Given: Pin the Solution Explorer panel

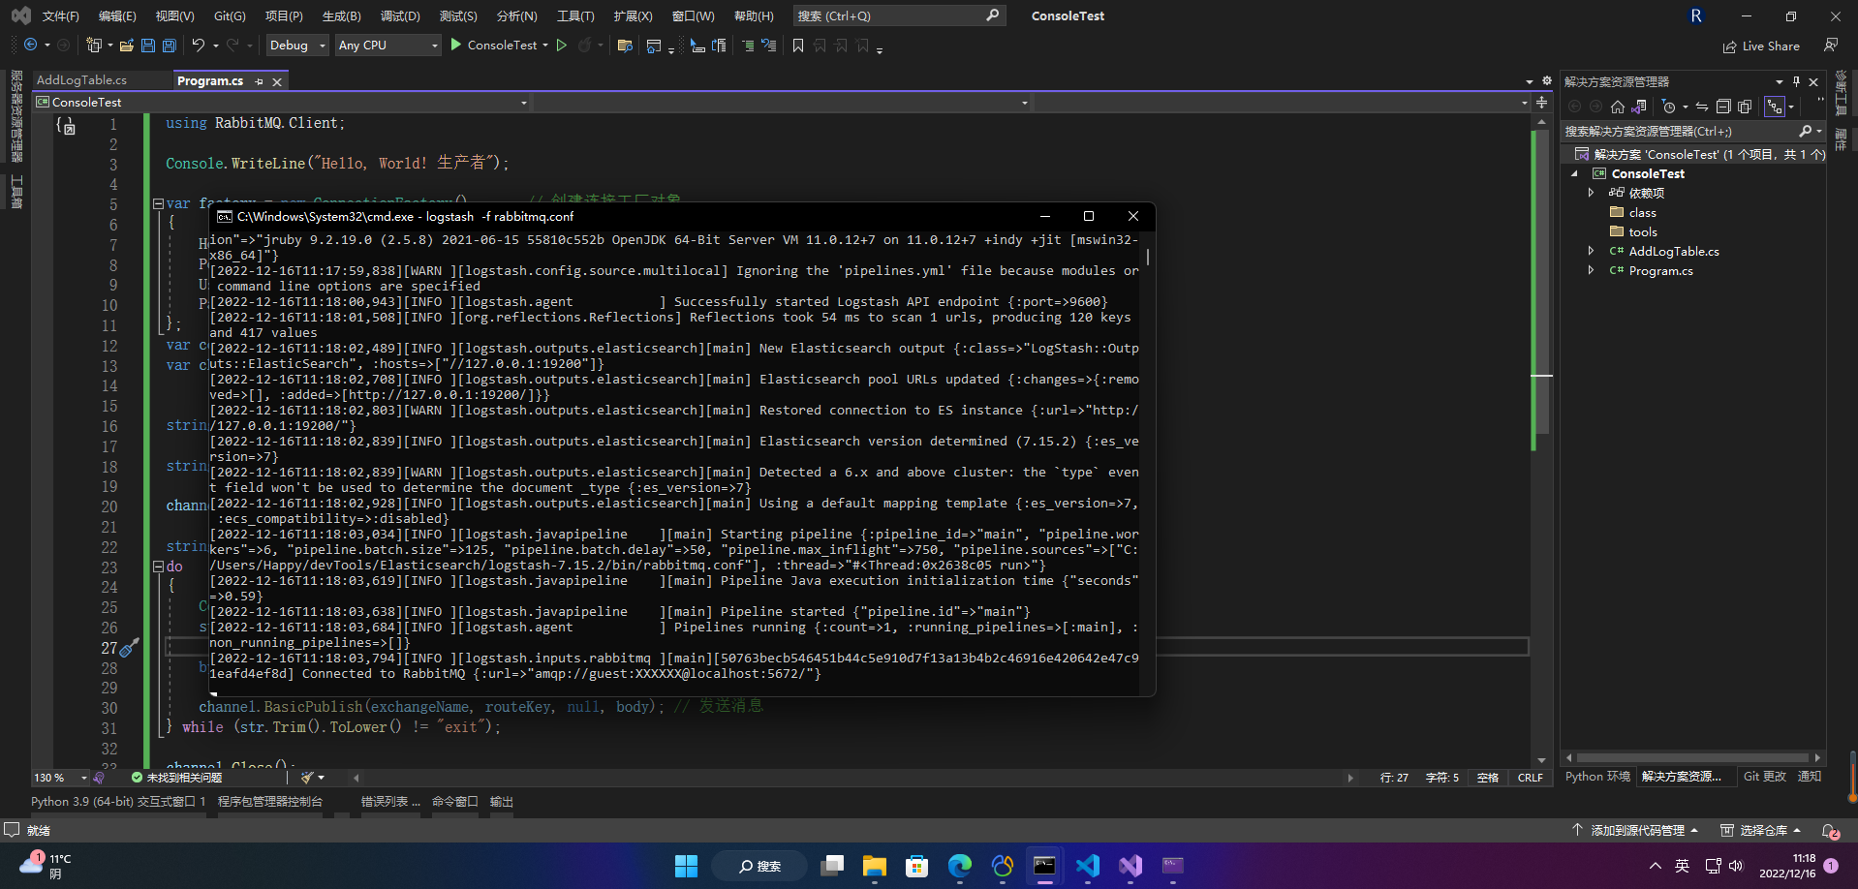Looking at the screenshot, I should coord(1797,81).
